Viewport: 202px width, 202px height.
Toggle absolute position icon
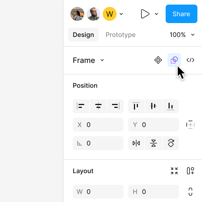[x=190, y=125]
